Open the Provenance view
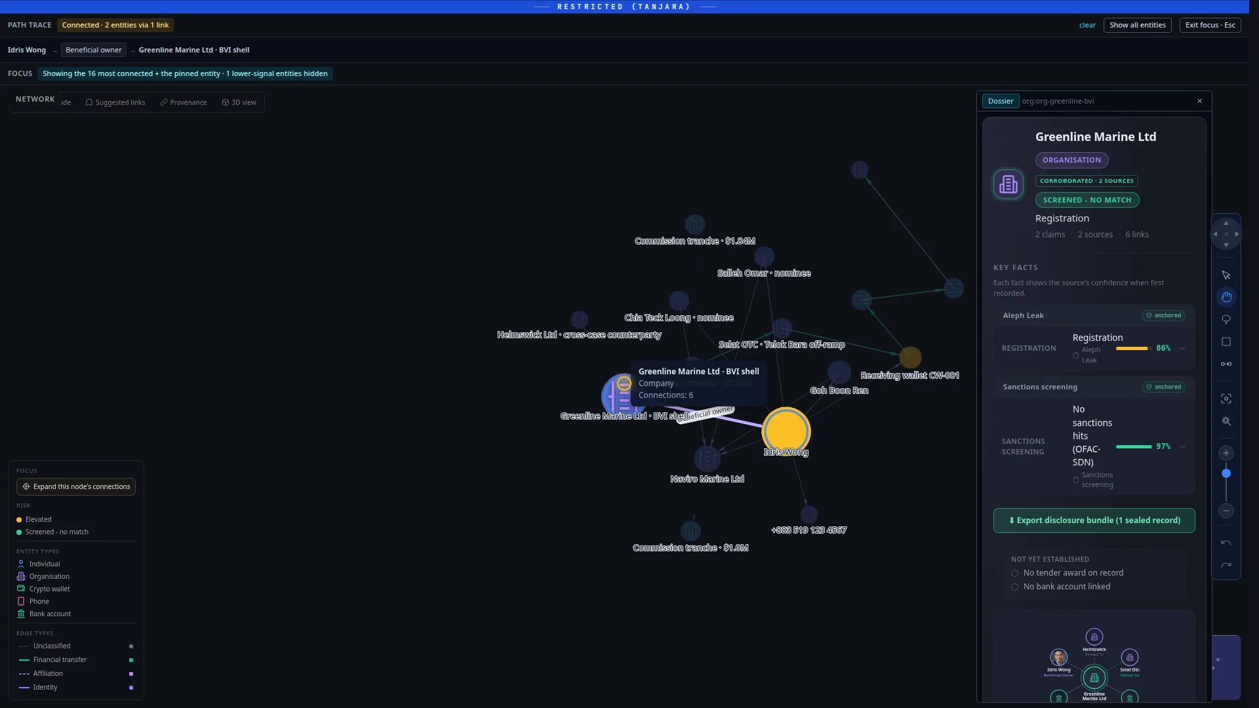1259x708 pixels. coord(184,102)
